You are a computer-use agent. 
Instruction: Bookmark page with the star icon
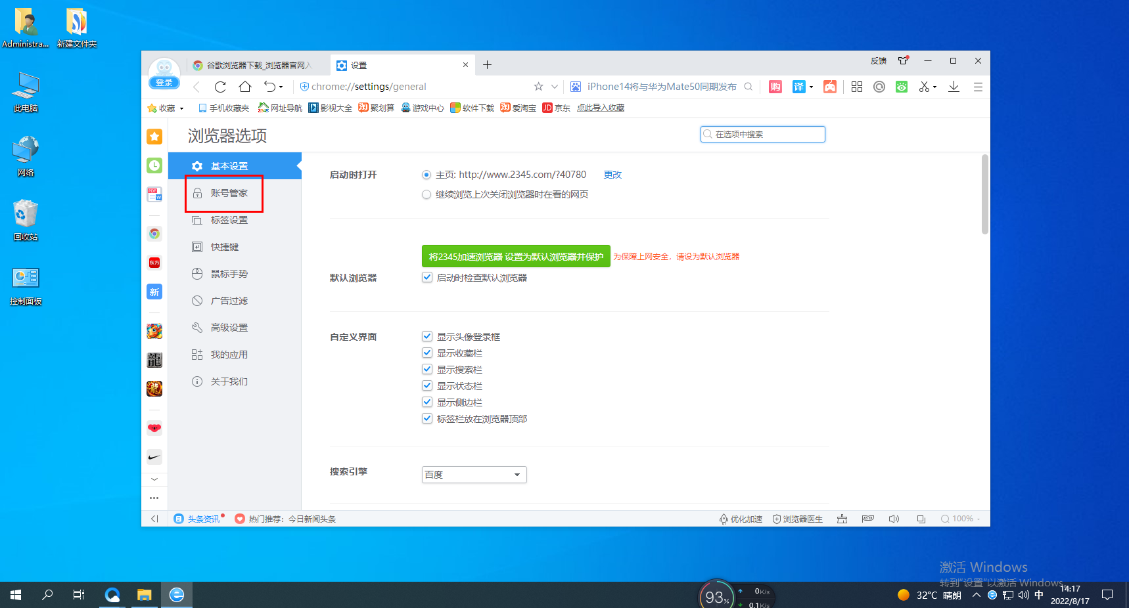click(x=538, y=87)
